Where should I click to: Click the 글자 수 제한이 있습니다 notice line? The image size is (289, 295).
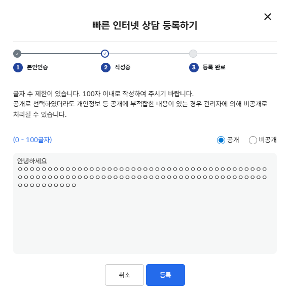pyautogui.click(x=103, y=94)
